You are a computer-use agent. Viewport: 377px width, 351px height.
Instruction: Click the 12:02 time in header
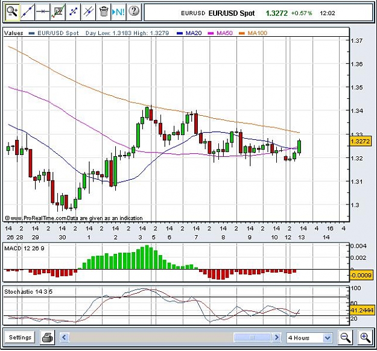(327, 13)
